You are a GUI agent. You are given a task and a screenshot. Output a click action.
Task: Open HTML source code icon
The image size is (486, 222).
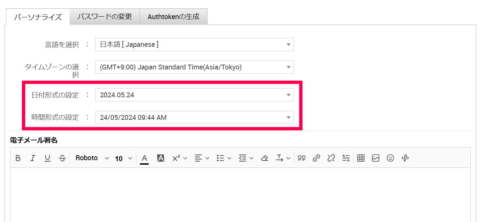coord(405,158)
